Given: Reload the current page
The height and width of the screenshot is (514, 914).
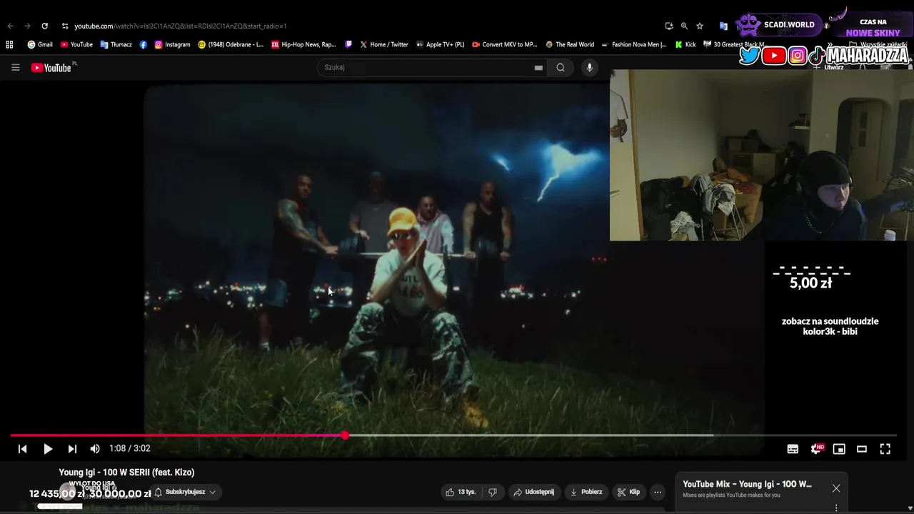Looking at the screenshot, I should click(44, 26).
